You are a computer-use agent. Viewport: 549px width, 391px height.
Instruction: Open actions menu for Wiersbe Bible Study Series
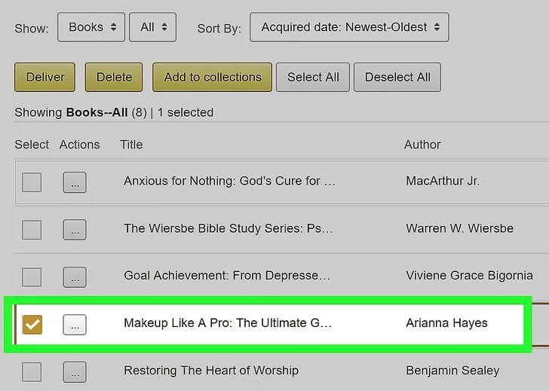(x=74, y=230)
